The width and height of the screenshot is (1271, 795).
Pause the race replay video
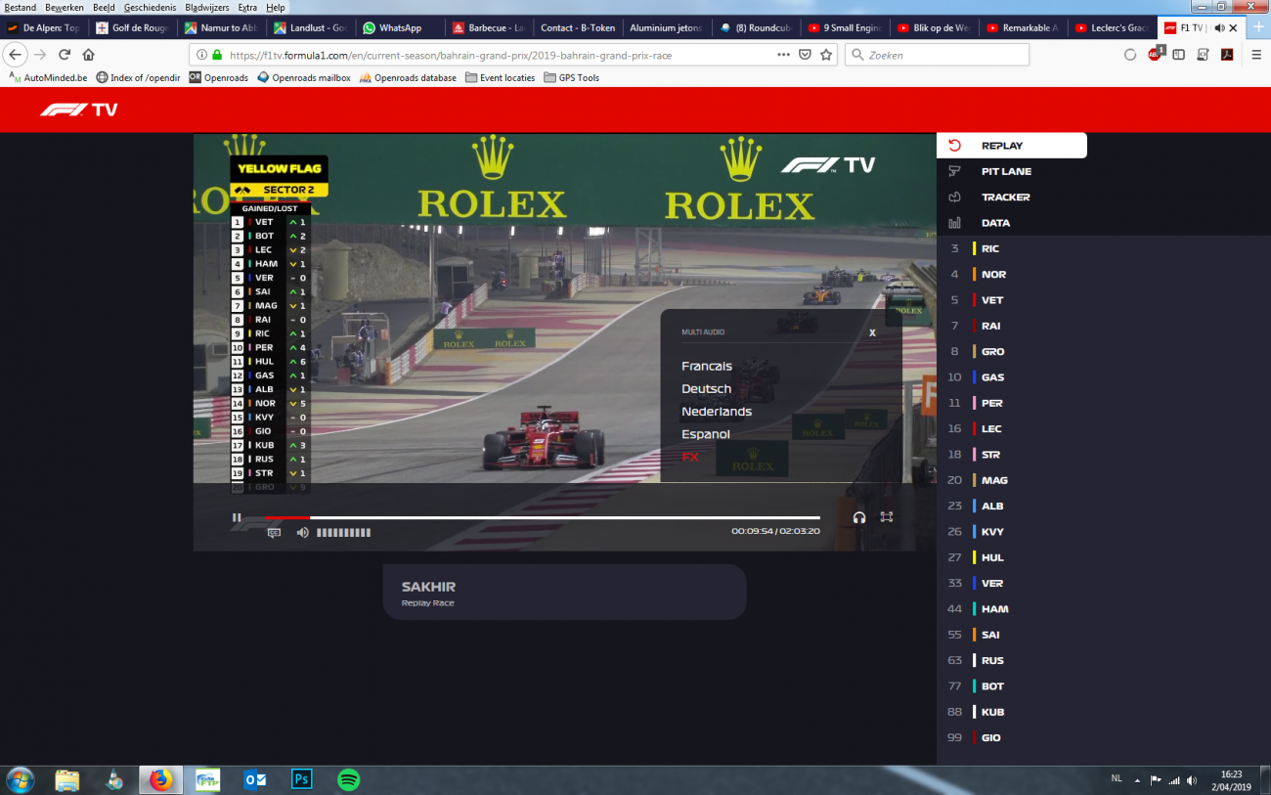click(x=237, y=517)
